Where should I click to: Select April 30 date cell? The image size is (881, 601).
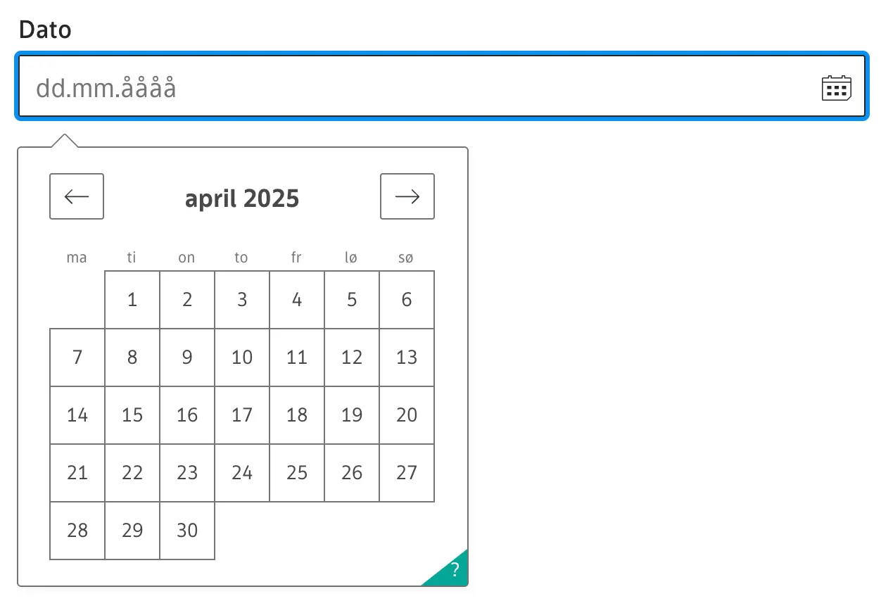187,531
